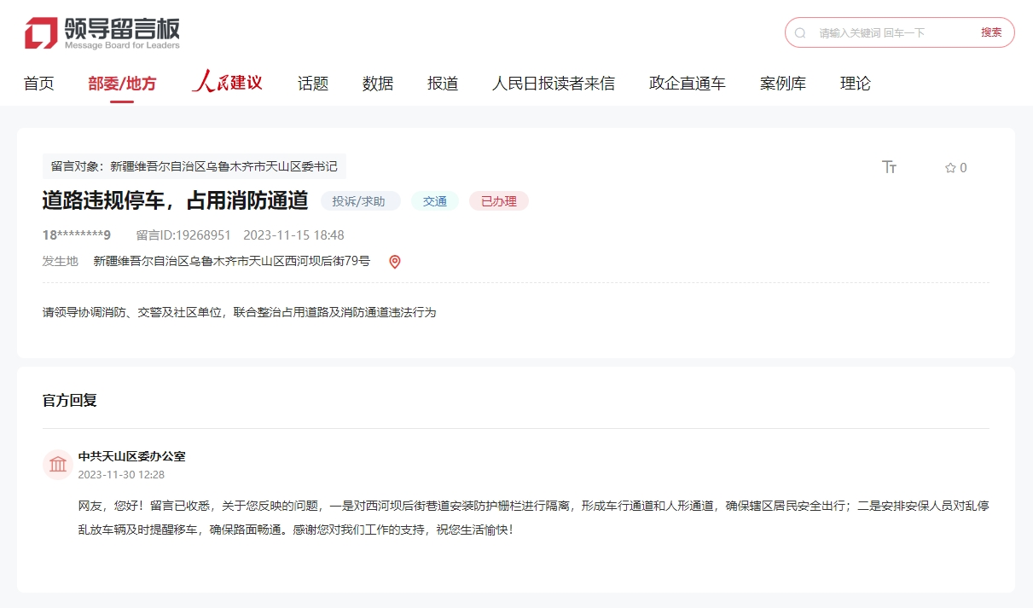Select the 部委/地方 navigation tab
This screenshot has width=1033, height=608.
tap(122, 84)
